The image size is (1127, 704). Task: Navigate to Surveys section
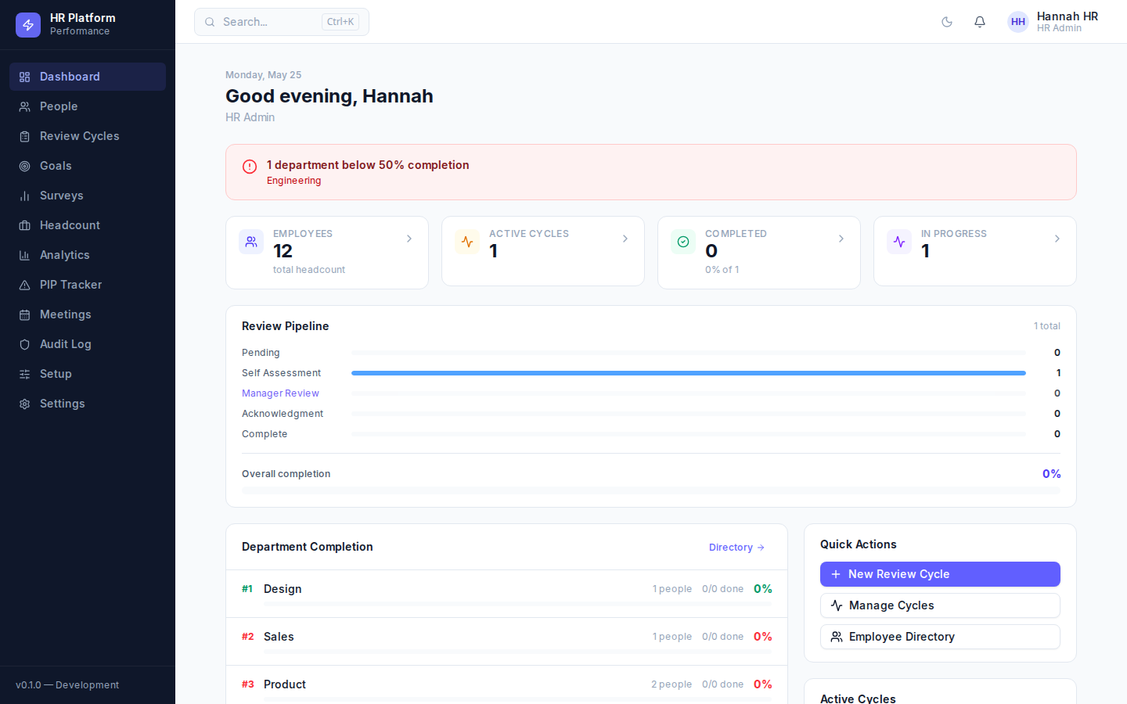pos(88,196)
